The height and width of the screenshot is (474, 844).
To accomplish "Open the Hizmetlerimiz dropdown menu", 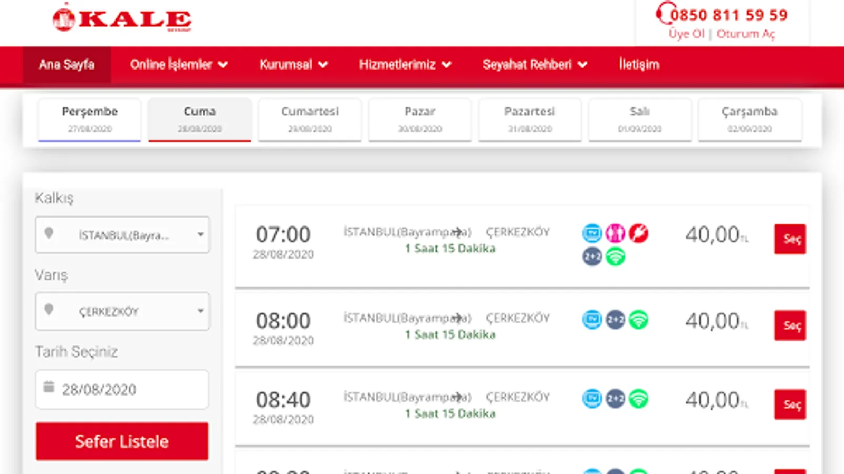I will coord(405,65).
